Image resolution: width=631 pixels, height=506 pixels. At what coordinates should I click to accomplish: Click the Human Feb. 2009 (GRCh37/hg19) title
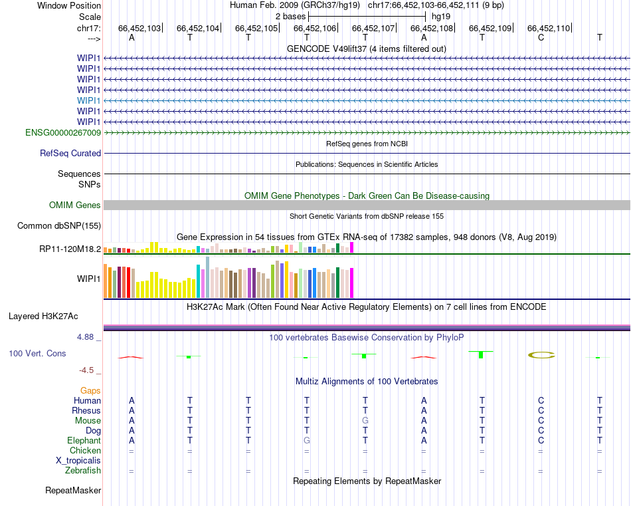point(294,5)
